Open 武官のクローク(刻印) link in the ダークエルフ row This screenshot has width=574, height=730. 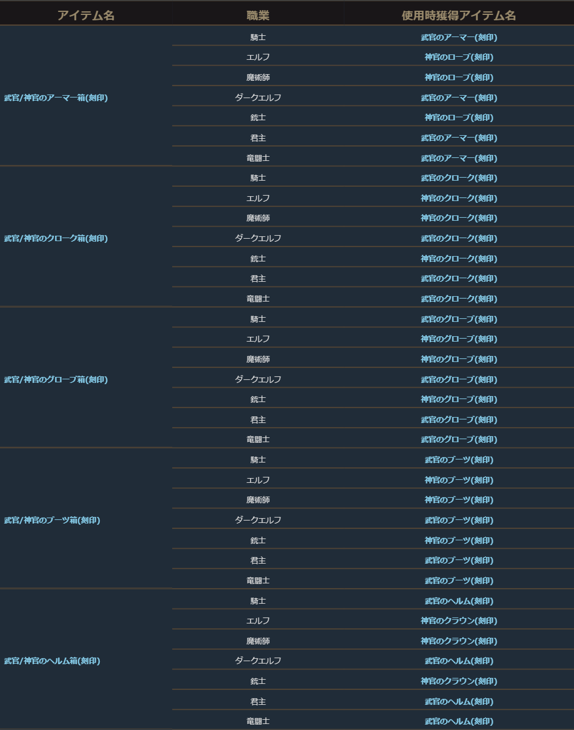(x=459, y=239)
